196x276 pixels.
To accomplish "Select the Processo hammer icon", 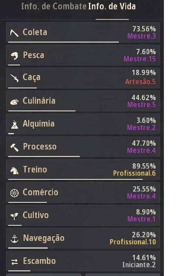I will [14, 147].
